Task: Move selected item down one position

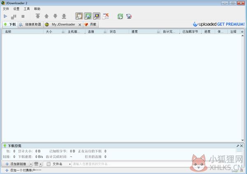Action: pyautogui.click(x=55, y=16)
